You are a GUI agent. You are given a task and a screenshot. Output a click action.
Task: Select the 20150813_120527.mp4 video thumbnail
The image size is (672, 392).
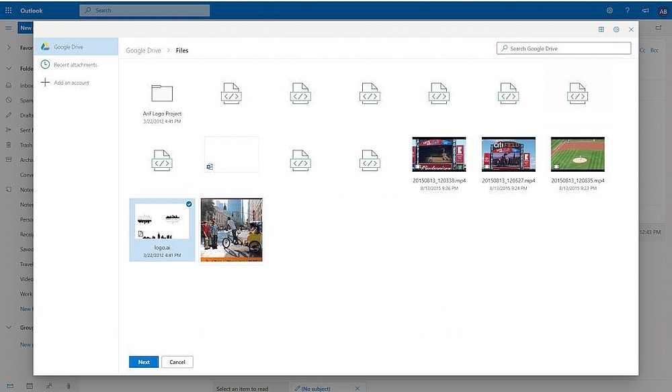pyautogui.click(x=509, y=154)
